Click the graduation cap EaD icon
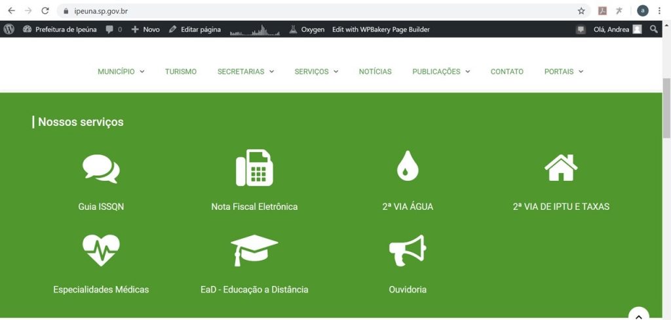 pyautogui.click(x=254, y=250)
